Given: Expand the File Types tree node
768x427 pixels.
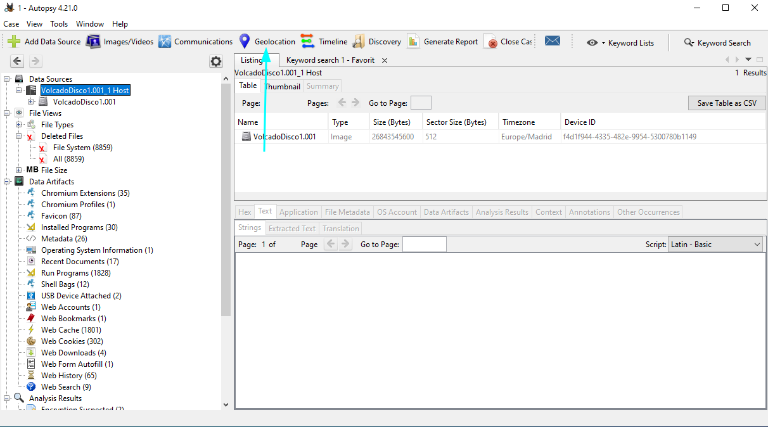Looking at the screenshot, I should 19,125.
